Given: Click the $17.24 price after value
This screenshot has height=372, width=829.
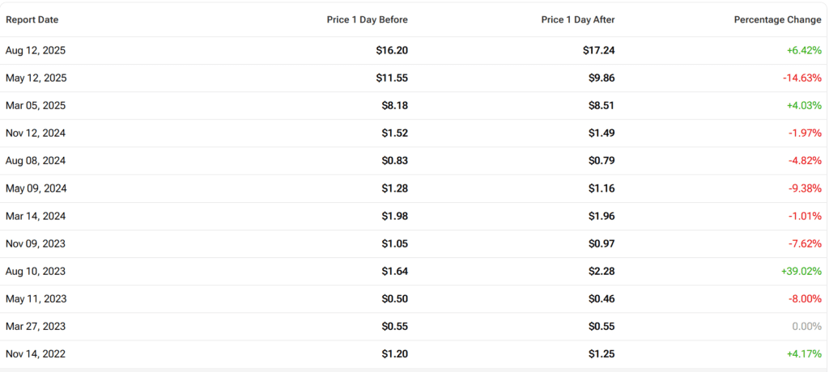Looking at the screenshot, I should (599, 50).
